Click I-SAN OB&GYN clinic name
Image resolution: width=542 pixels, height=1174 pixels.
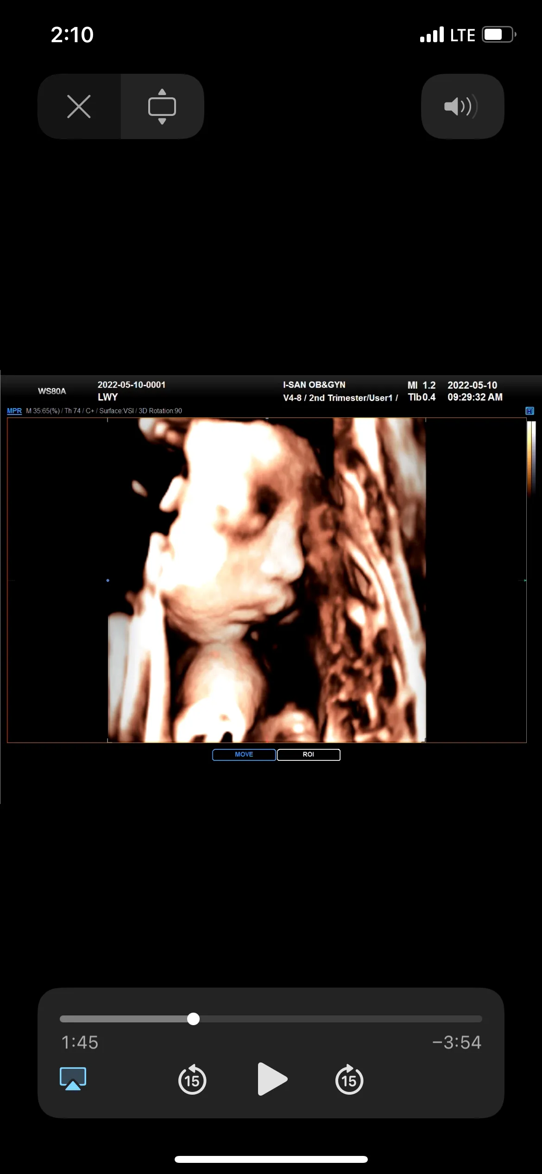314,384
